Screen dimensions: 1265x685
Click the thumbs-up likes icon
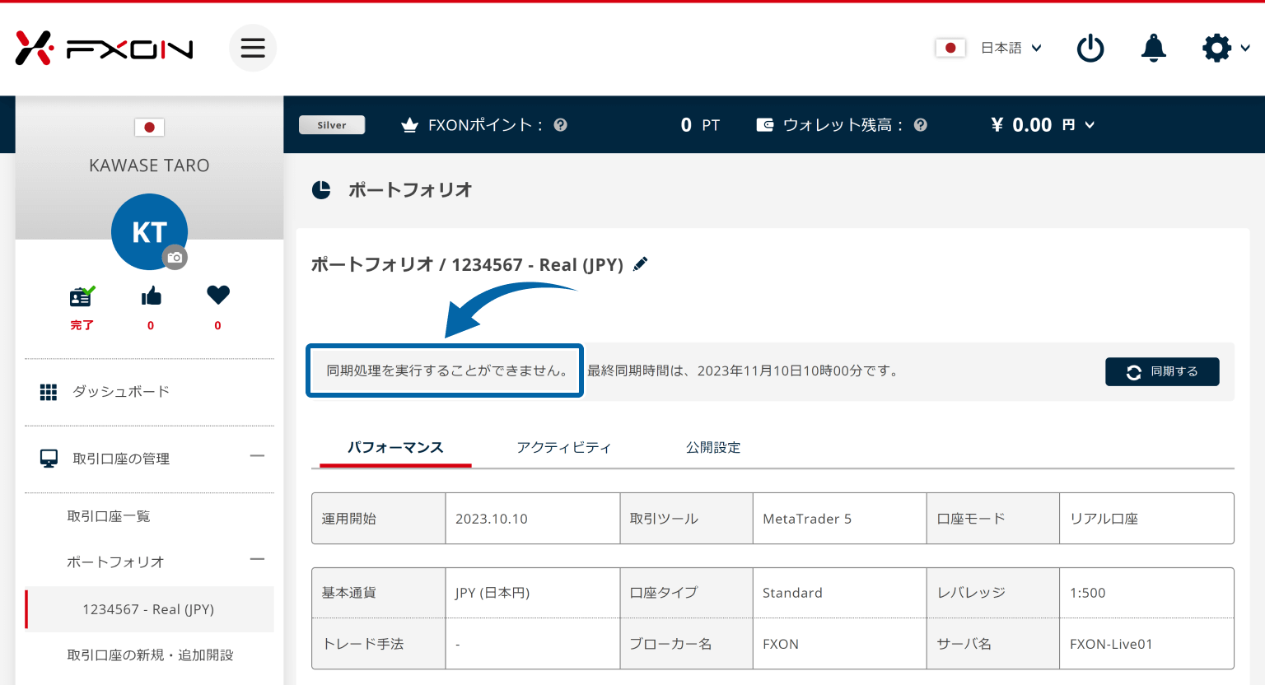151,296
